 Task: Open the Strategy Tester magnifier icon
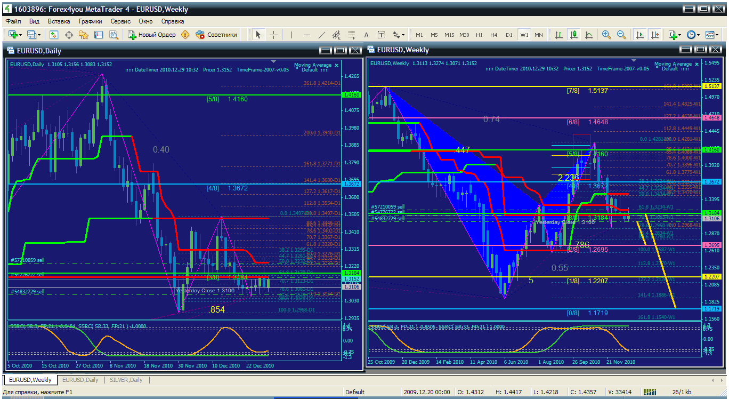click(x=114, y=35)
